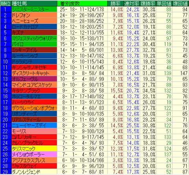Click the 複回値 value 147

(180, 73)
